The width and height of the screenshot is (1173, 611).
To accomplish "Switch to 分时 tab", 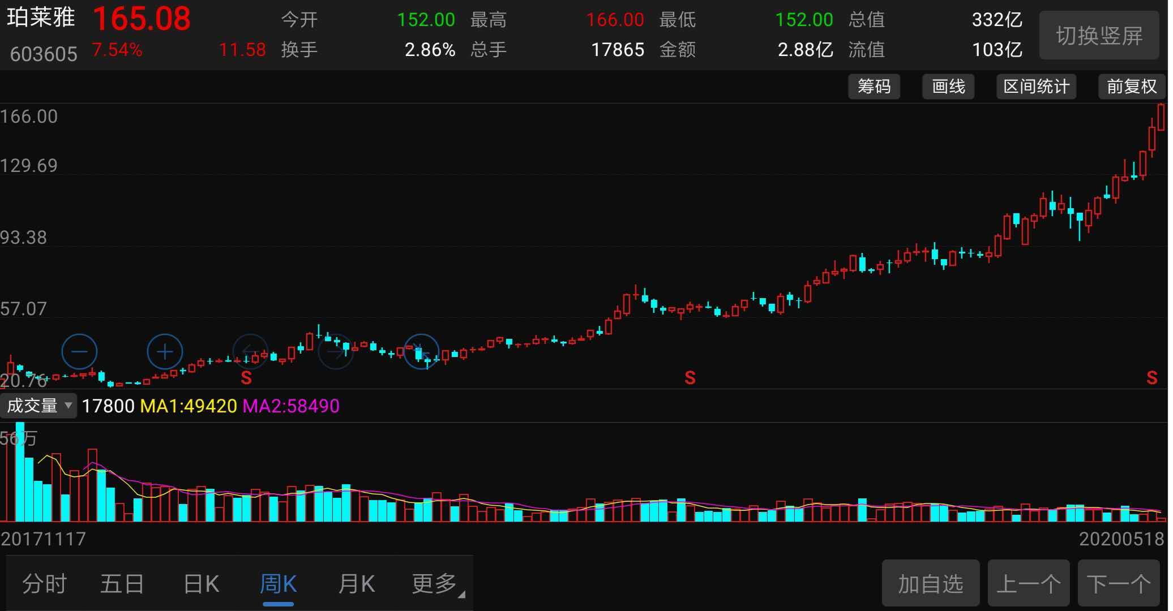I will tap(44, 584).
